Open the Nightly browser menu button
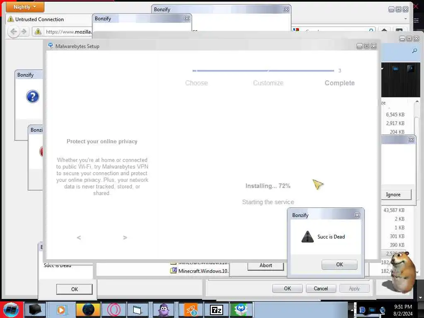This screenshot has width=424, height=318. click(25, 7)
